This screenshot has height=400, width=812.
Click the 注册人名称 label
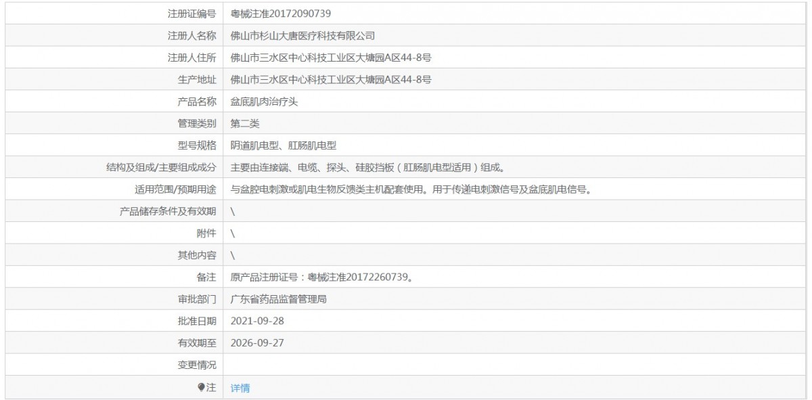192,35
